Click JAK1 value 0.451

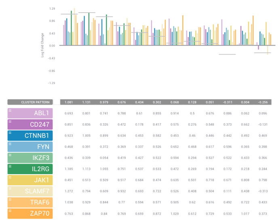(69, 180)
